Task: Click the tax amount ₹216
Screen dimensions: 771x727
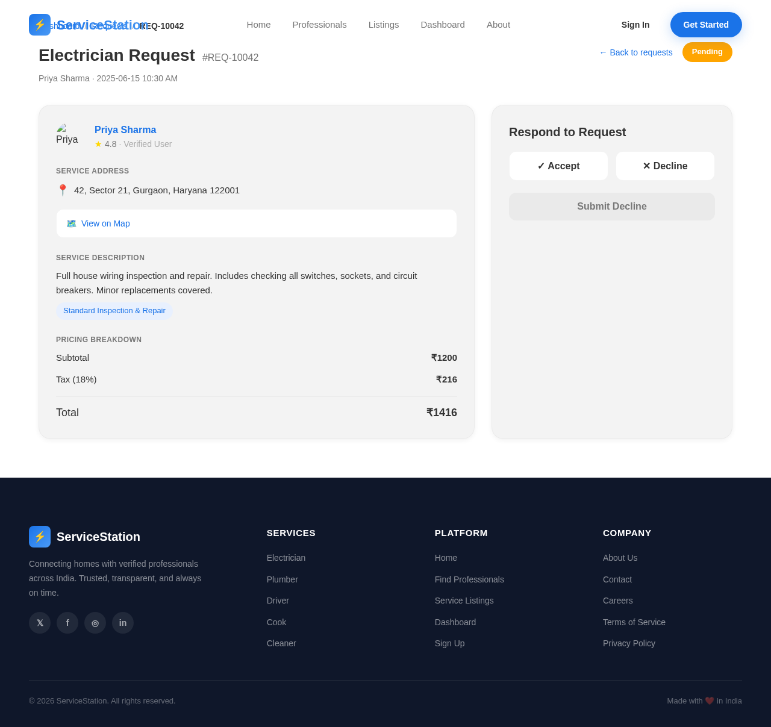Action: tap(446, 379)
